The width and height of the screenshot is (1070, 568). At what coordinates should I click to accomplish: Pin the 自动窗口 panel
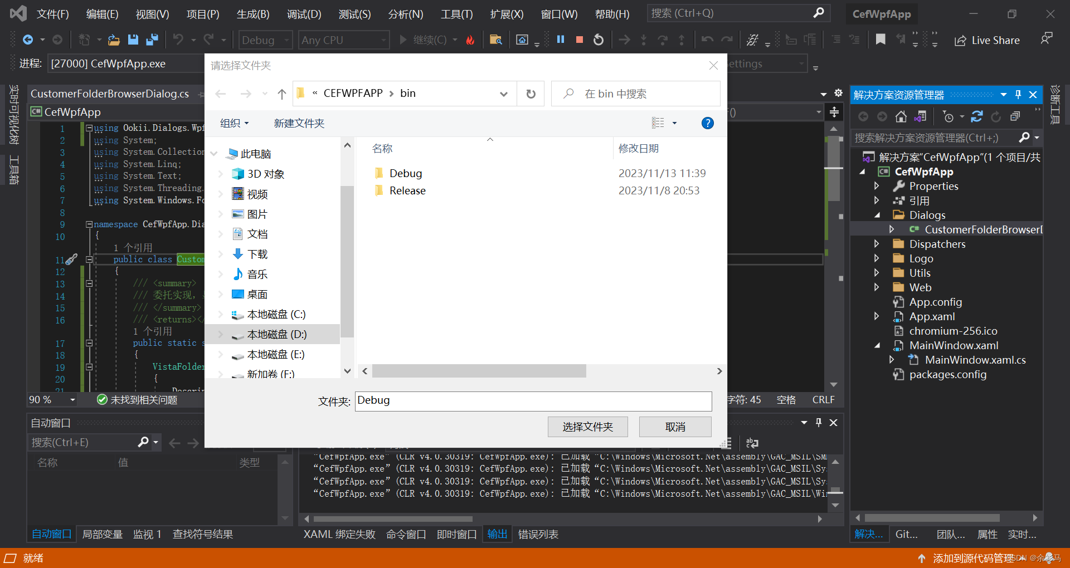(818, 422)
